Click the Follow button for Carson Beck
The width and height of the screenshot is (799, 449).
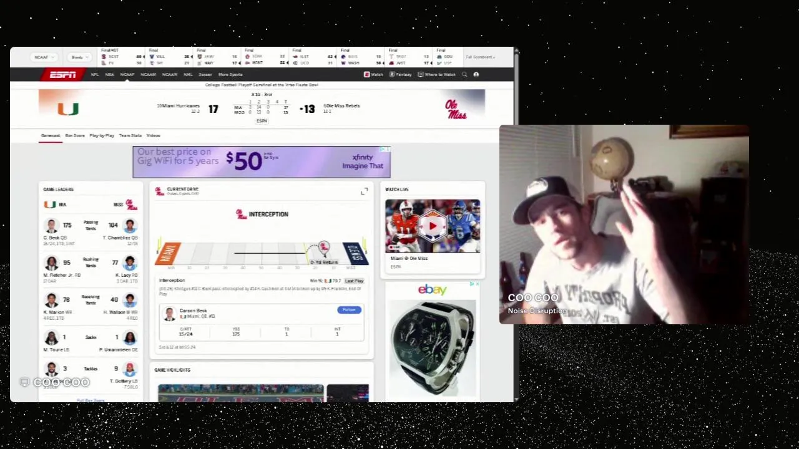click(349, 310)
